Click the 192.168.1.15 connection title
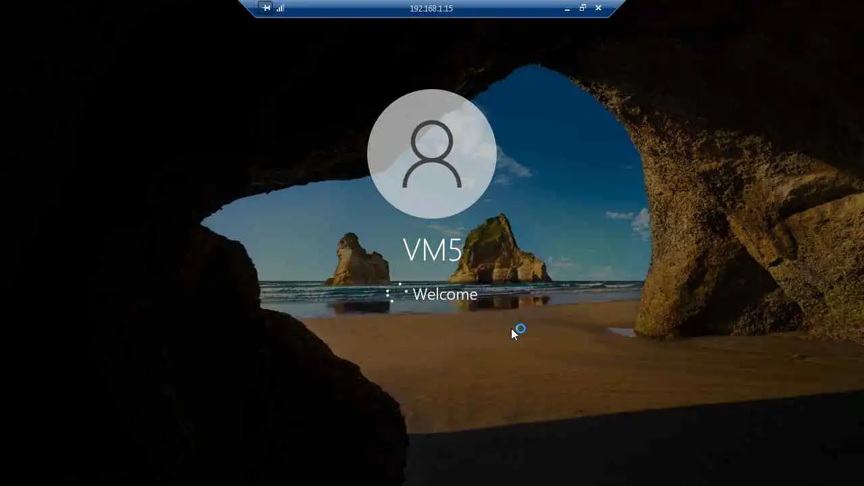The width and height of the screenshot is (864, 486). 431,9
